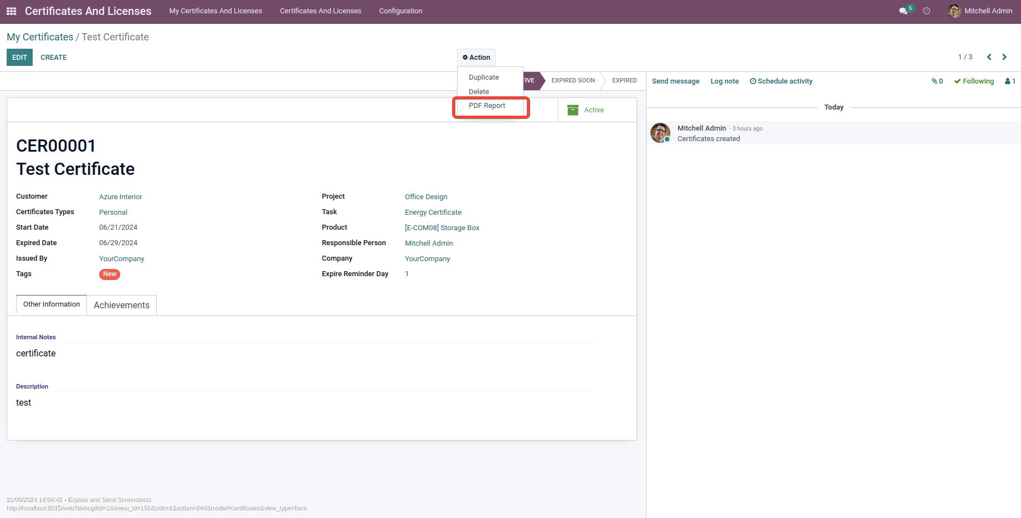Image resolution: width=1021 pixels, height=518 pixels.
Task: Click Mitchell Admin avatar in top bar
Action: [954, 11]
